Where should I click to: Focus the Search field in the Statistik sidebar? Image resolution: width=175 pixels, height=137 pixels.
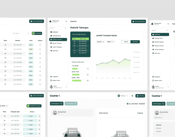[58, 28]
